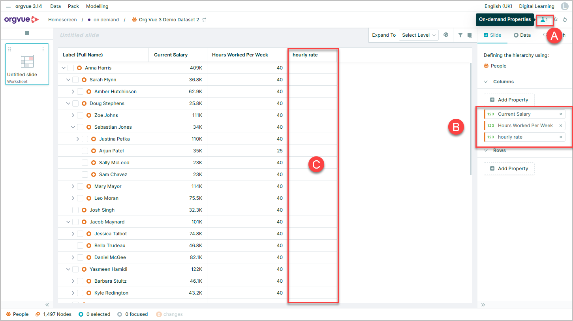Viewport: 573px width, 321px height.
Task: Open English (UK) language menu
Action: point(498,6)
